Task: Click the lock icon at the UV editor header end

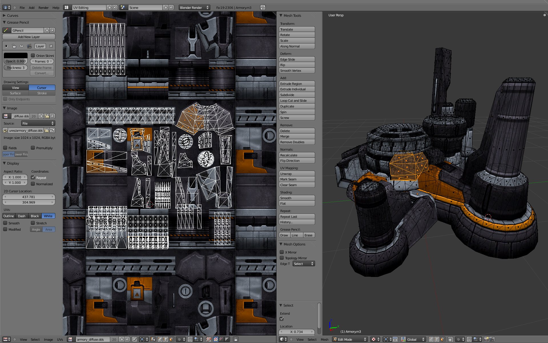Action: point(236,340)
